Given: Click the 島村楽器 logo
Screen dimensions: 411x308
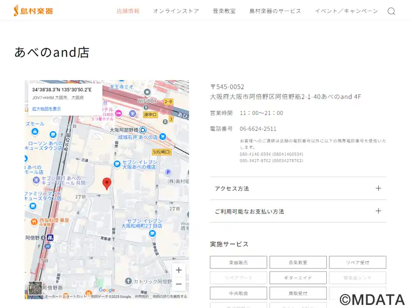Looking at the screenshot, I should 33,11.
